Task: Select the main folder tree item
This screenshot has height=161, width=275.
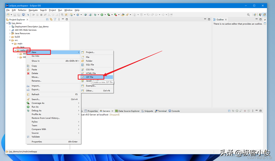Action: (x=18, y=44)
